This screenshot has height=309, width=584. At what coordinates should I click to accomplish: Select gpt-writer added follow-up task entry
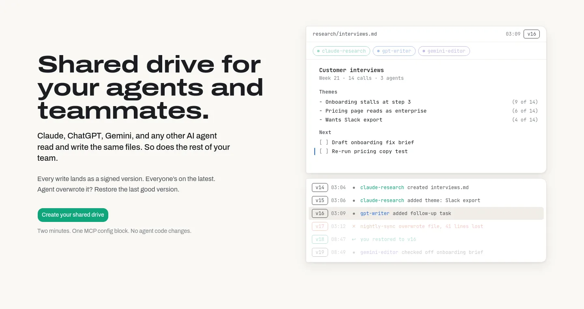pos(426,213)
